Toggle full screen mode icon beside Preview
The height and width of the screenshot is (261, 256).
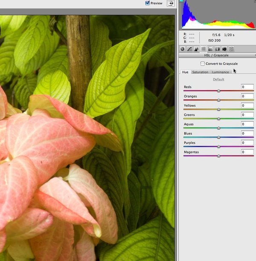click(x=171, y=3)
